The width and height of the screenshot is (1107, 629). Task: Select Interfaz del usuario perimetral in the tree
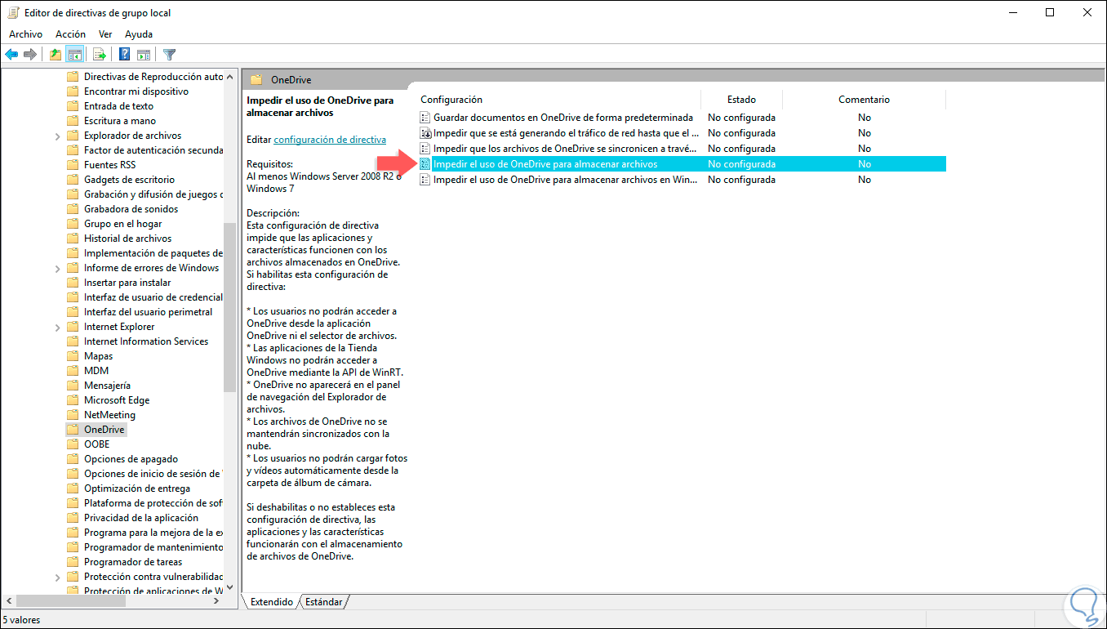point(148,312)
